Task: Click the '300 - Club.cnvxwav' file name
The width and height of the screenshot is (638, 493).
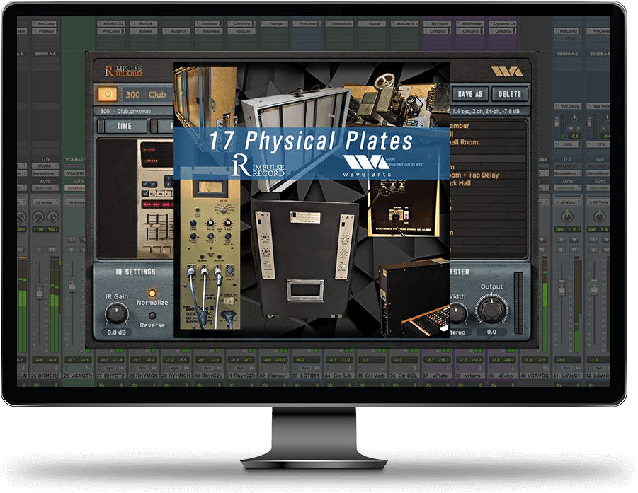Action: click(x=125, y=111)
